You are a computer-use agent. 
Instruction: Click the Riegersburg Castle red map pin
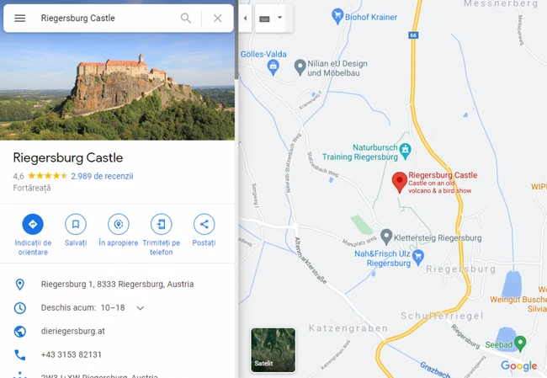[x=400, y=182]
